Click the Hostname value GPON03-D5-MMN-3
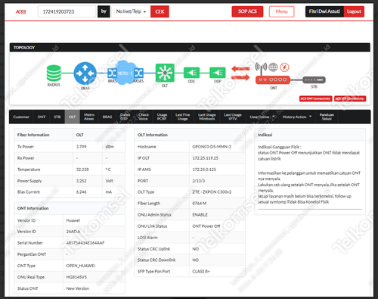Screen dimensions: 378x299 212,147
